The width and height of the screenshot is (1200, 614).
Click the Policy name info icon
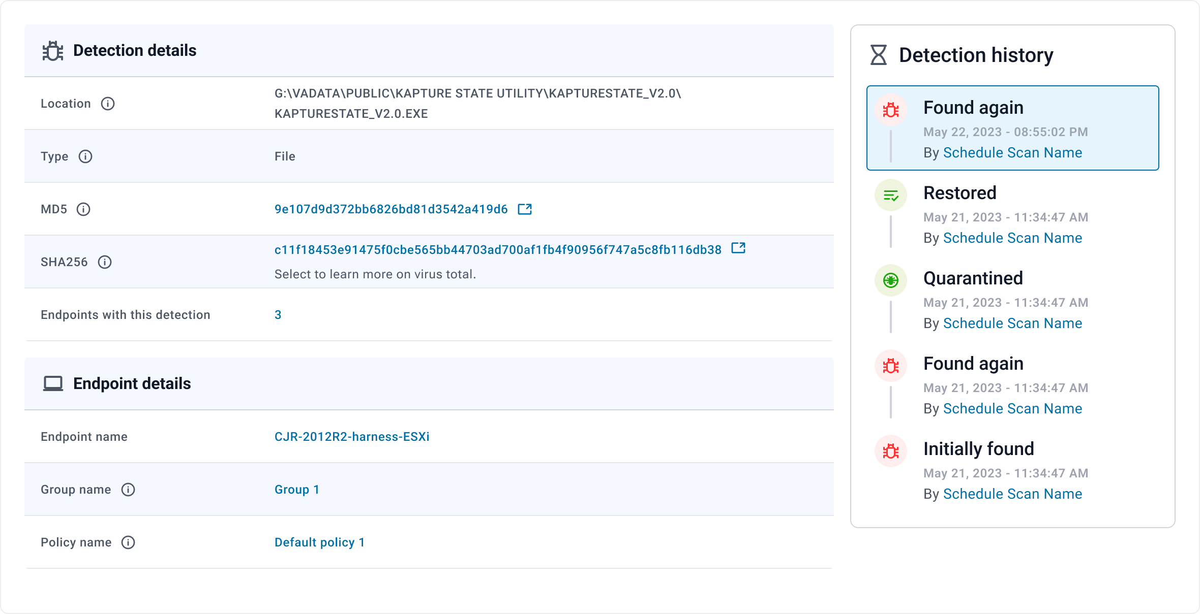[128, 542]
